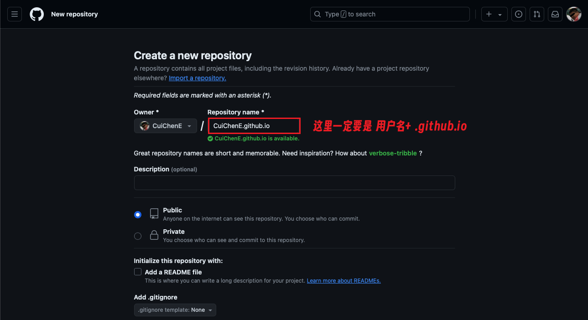This screenshot has height=320, width=588.
Task: Open the user profile avatar menu
Action: tap(573, 14)
